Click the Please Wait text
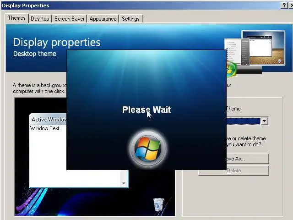Viewport: 293px width, 220px height. pos(146,110)
